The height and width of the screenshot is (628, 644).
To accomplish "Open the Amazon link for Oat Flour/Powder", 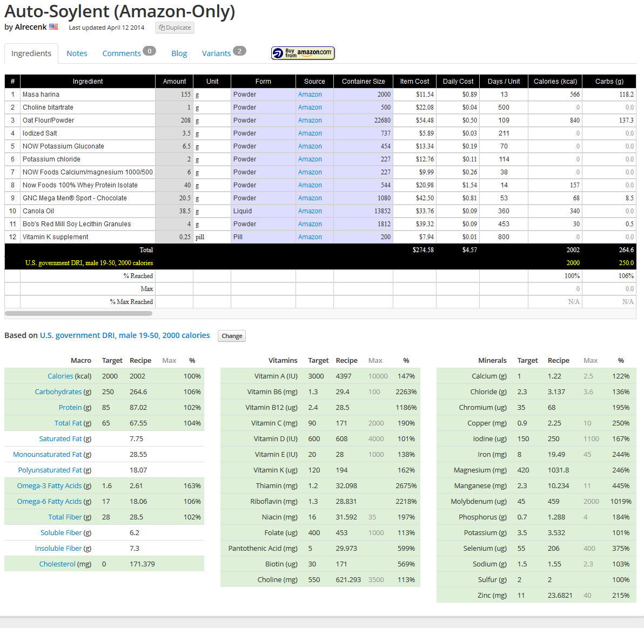I will coord(310,120).
